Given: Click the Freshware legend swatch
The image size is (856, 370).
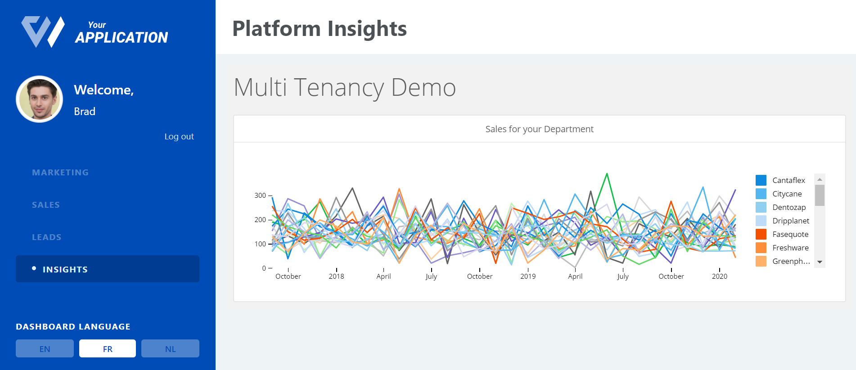Looking at the screenshot, I should pyautogui.click(x=761, y=248).
